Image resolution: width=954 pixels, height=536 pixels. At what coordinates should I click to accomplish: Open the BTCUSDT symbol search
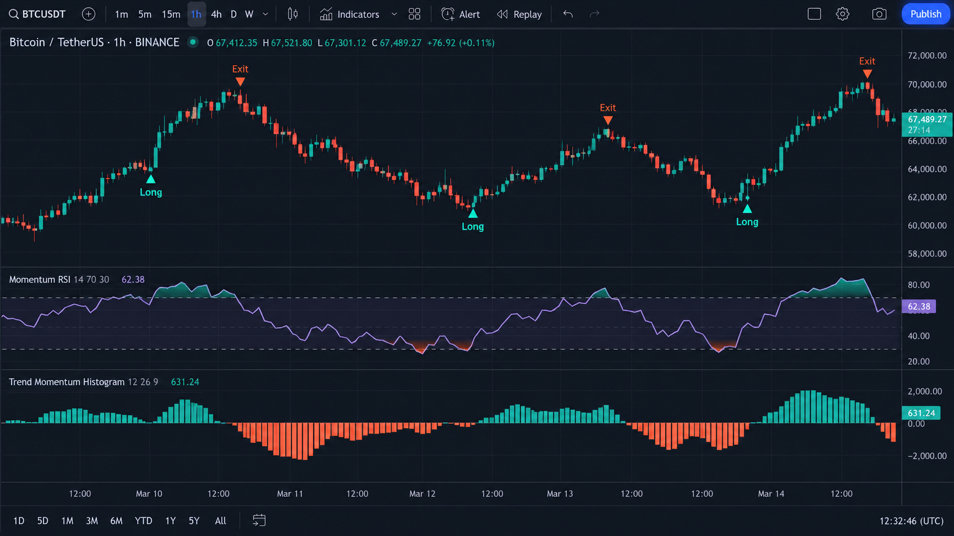coord(37,14)
